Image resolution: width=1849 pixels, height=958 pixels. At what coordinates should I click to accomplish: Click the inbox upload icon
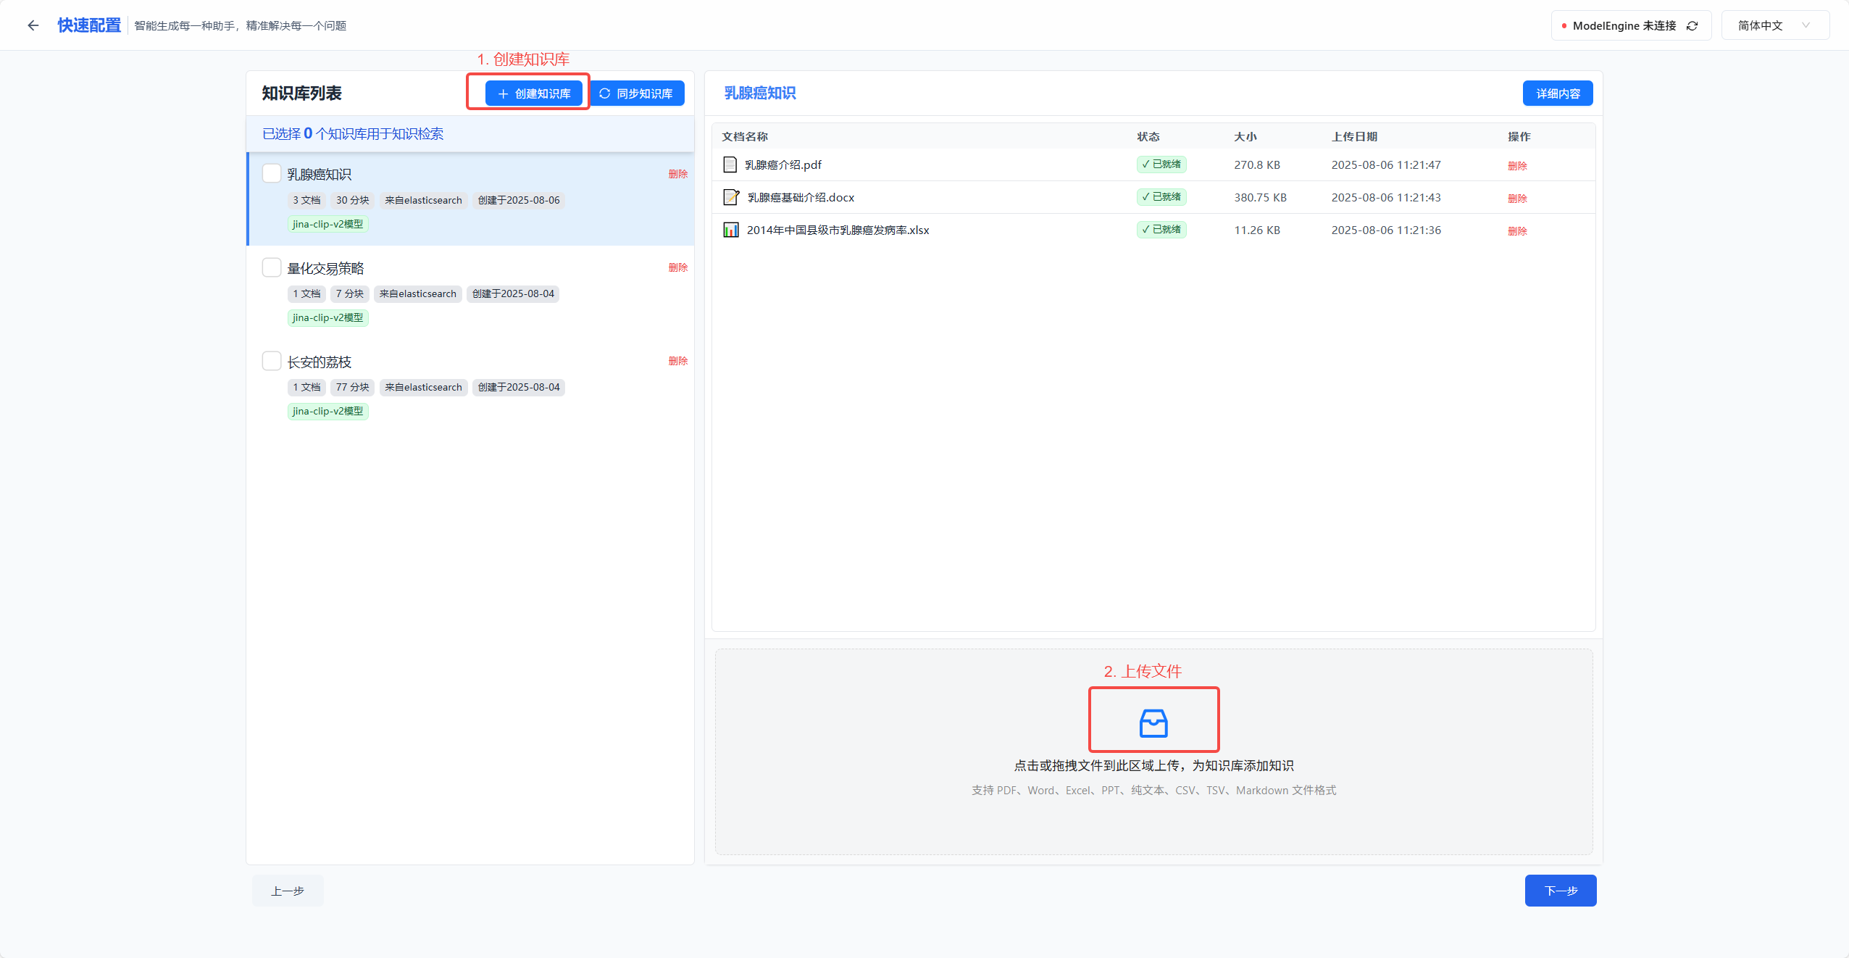[1153, 722]
